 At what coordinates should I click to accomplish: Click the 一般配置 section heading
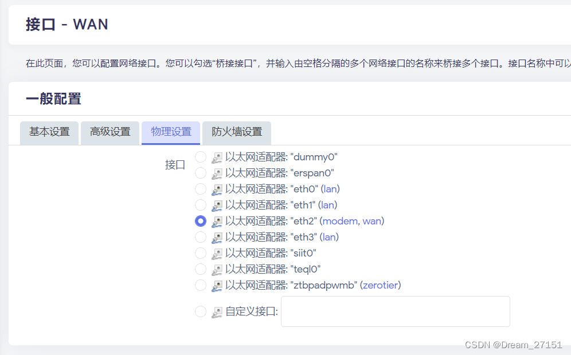pos(53,99)
